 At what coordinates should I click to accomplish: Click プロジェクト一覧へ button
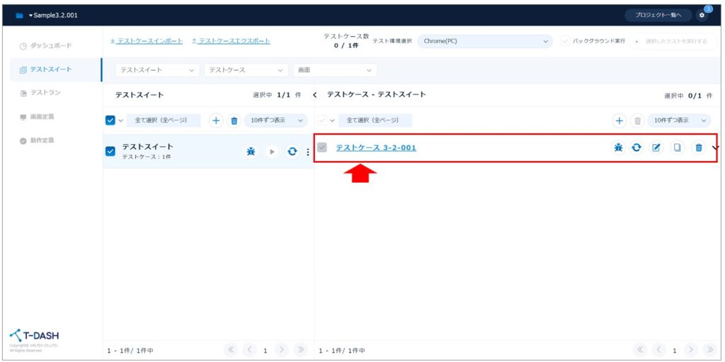click(x=658, y=15)
